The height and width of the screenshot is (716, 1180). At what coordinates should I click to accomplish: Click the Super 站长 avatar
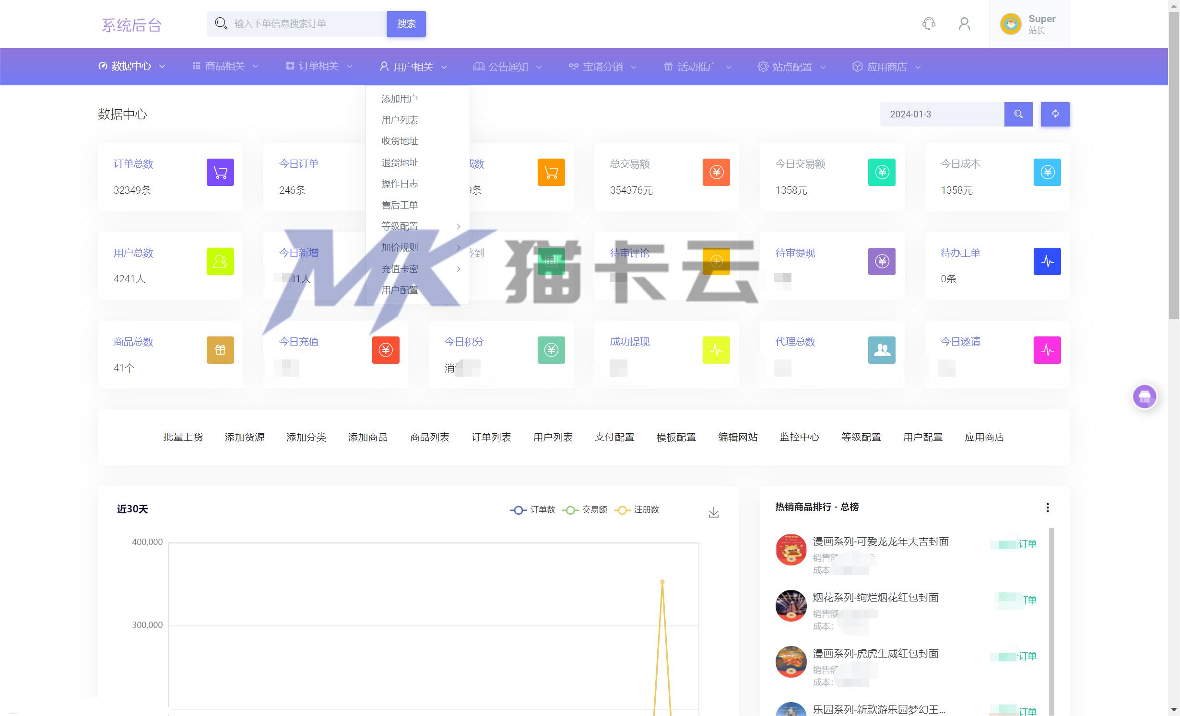pos(1011,23)
